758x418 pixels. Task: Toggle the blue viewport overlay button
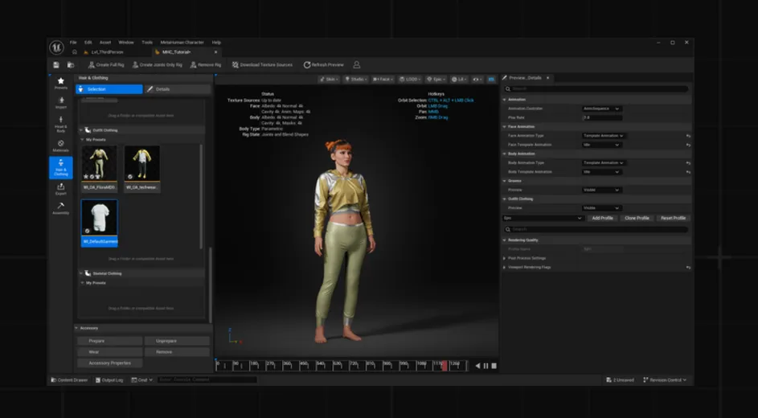pyautogui.click(x=492, y=80)
